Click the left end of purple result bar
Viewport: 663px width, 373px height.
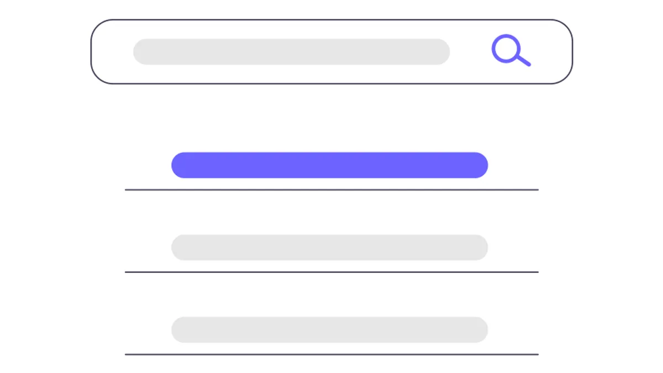(x=181, y=165)
